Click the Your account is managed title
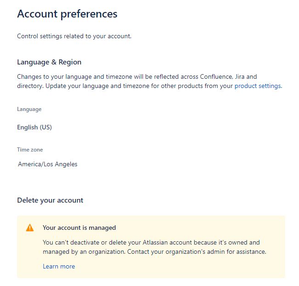The image size is (299, 286). point(79,228)
